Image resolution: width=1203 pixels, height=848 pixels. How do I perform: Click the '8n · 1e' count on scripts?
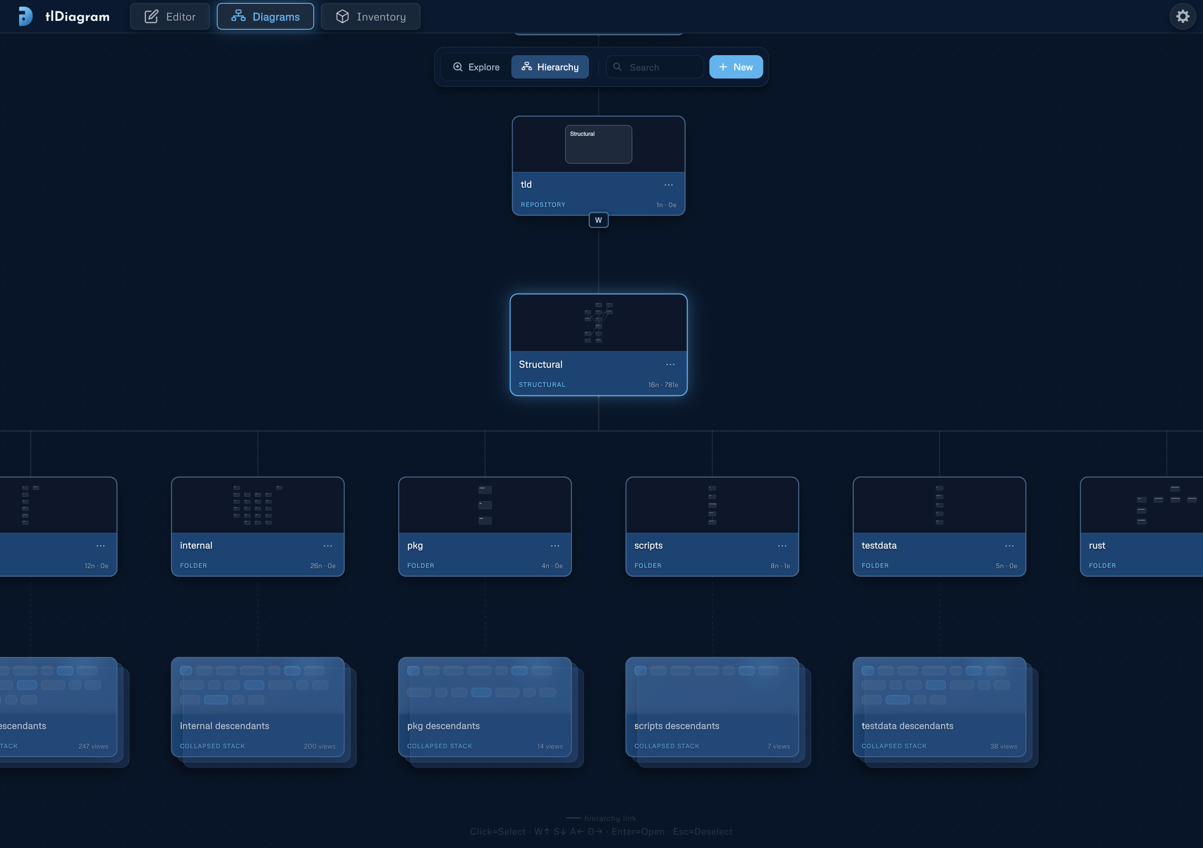[780, 566]
